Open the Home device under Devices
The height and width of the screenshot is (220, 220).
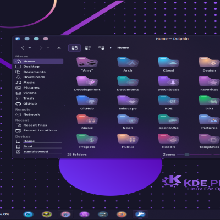point(38,141)
